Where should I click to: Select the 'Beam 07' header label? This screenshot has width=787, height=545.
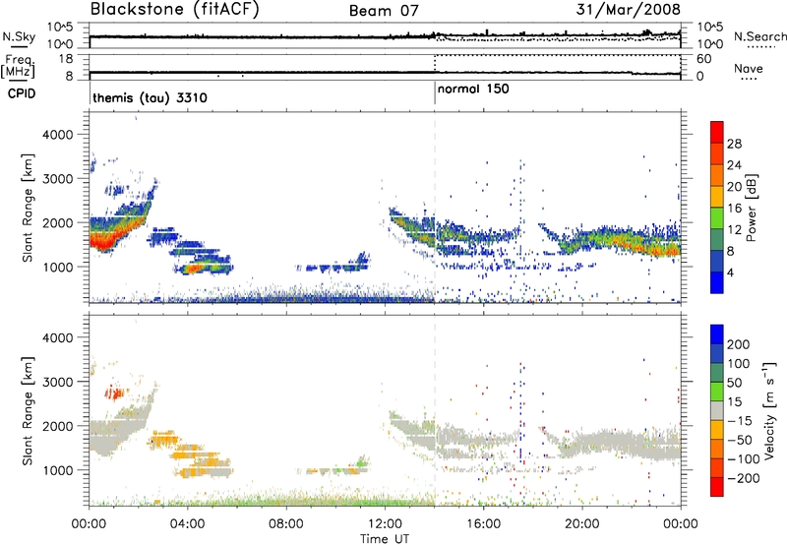coord(384,11)
